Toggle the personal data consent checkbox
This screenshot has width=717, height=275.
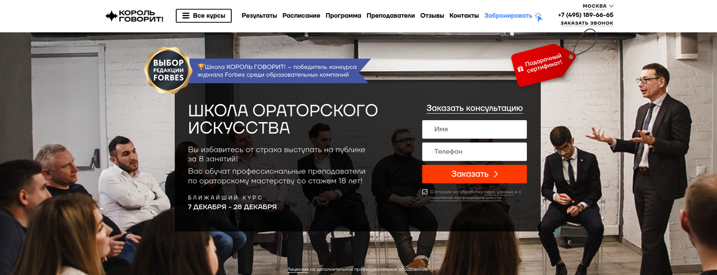425,192
